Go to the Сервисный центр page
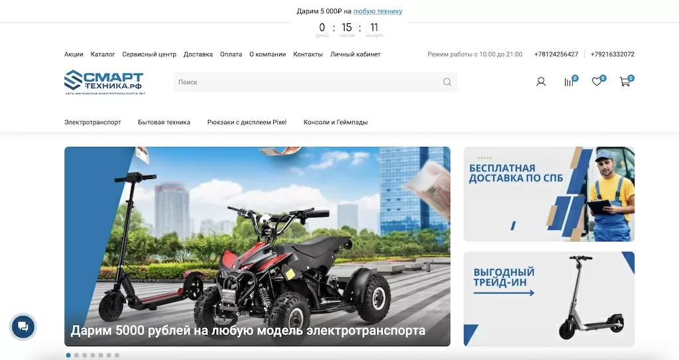679x360 pixels. click(149, 54)
